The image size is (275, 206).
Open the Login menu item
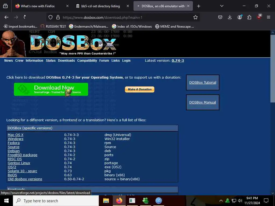126,60
